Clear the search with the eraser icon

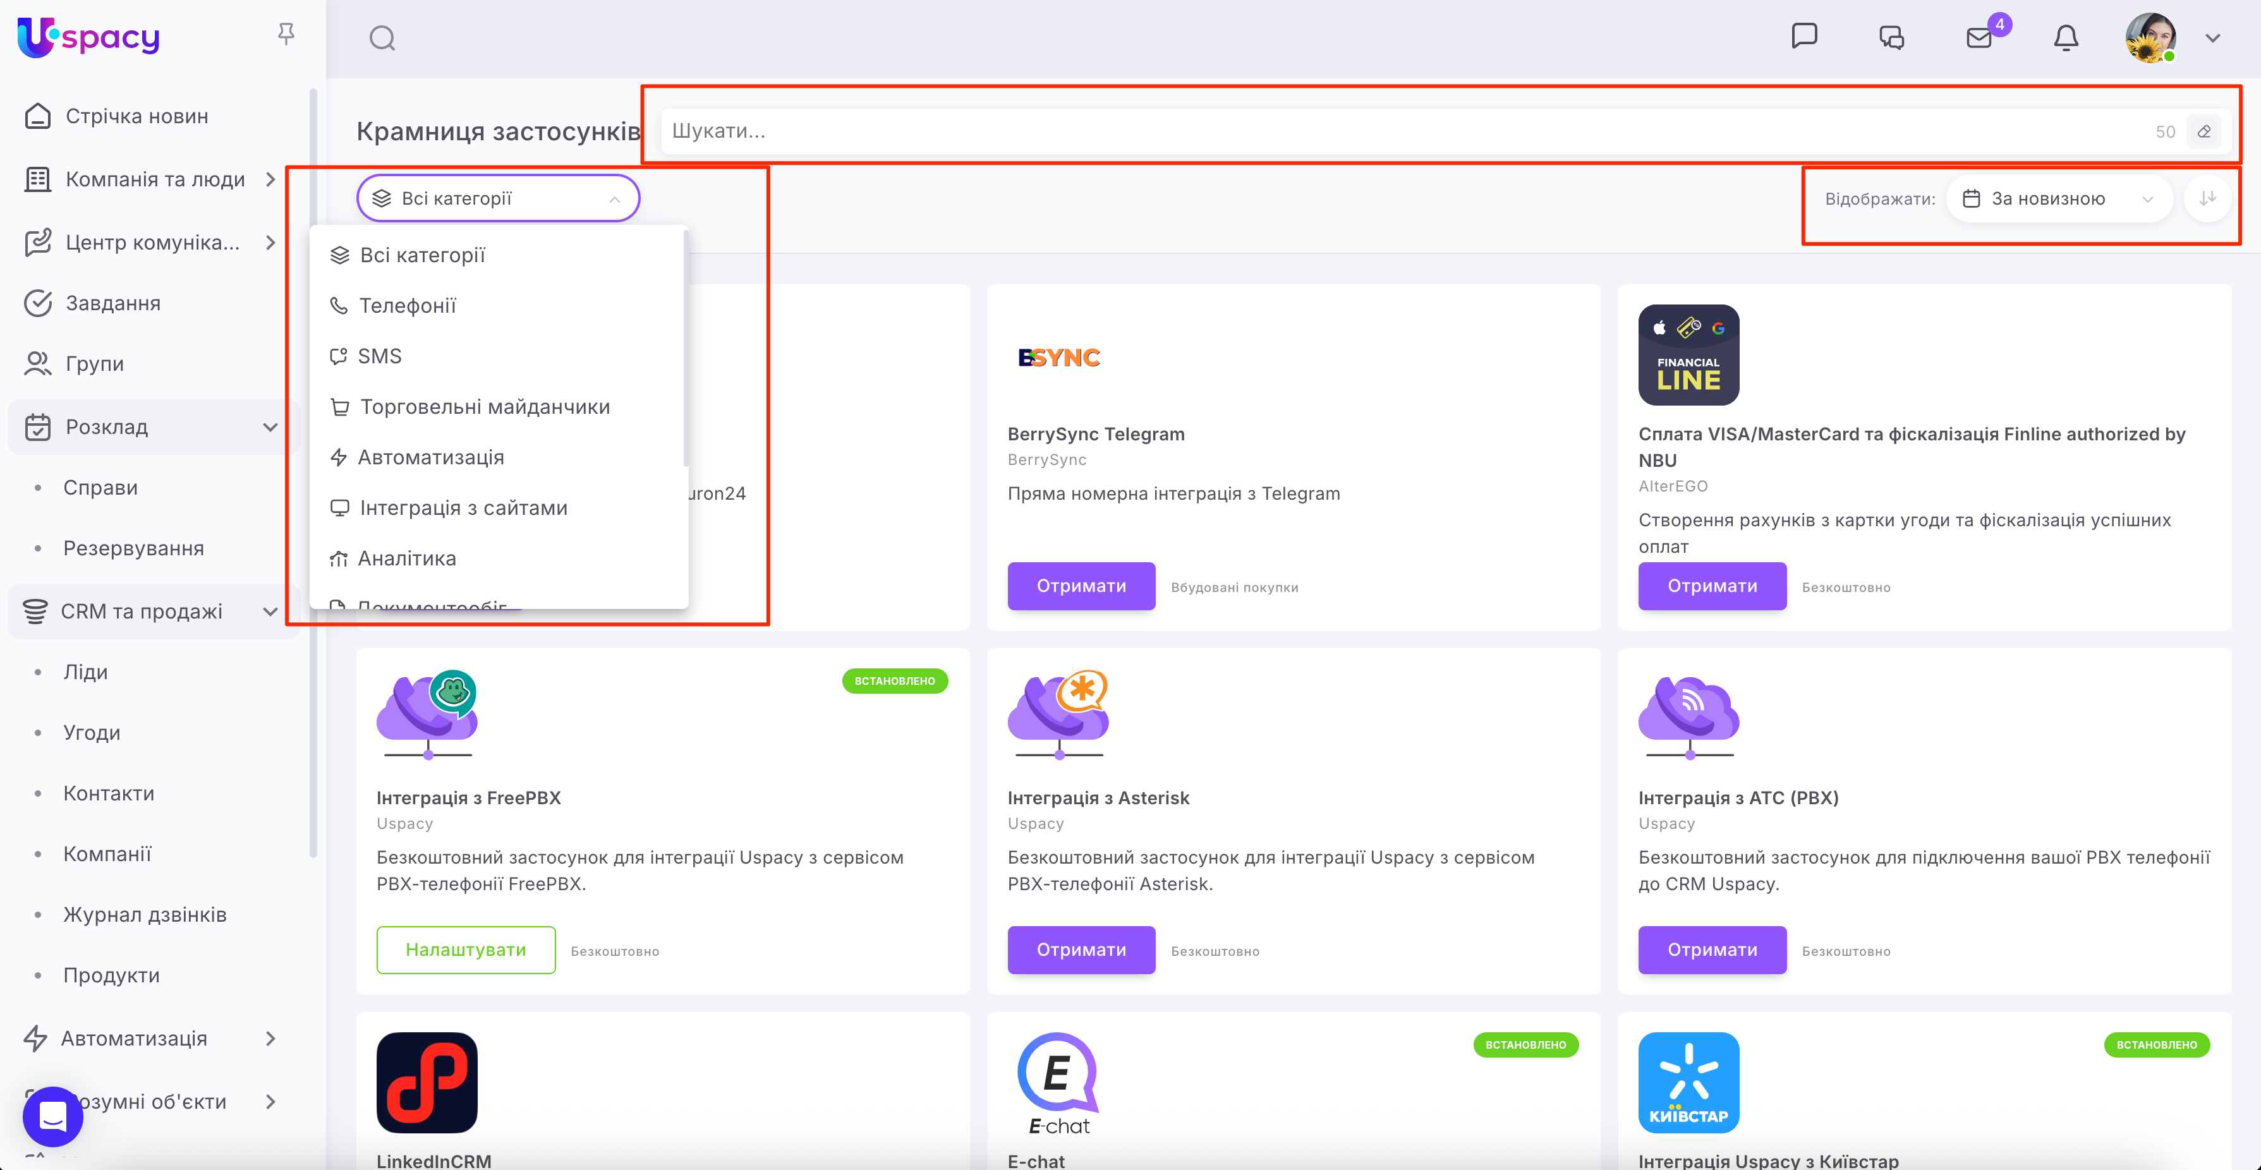coord(2204,131)
